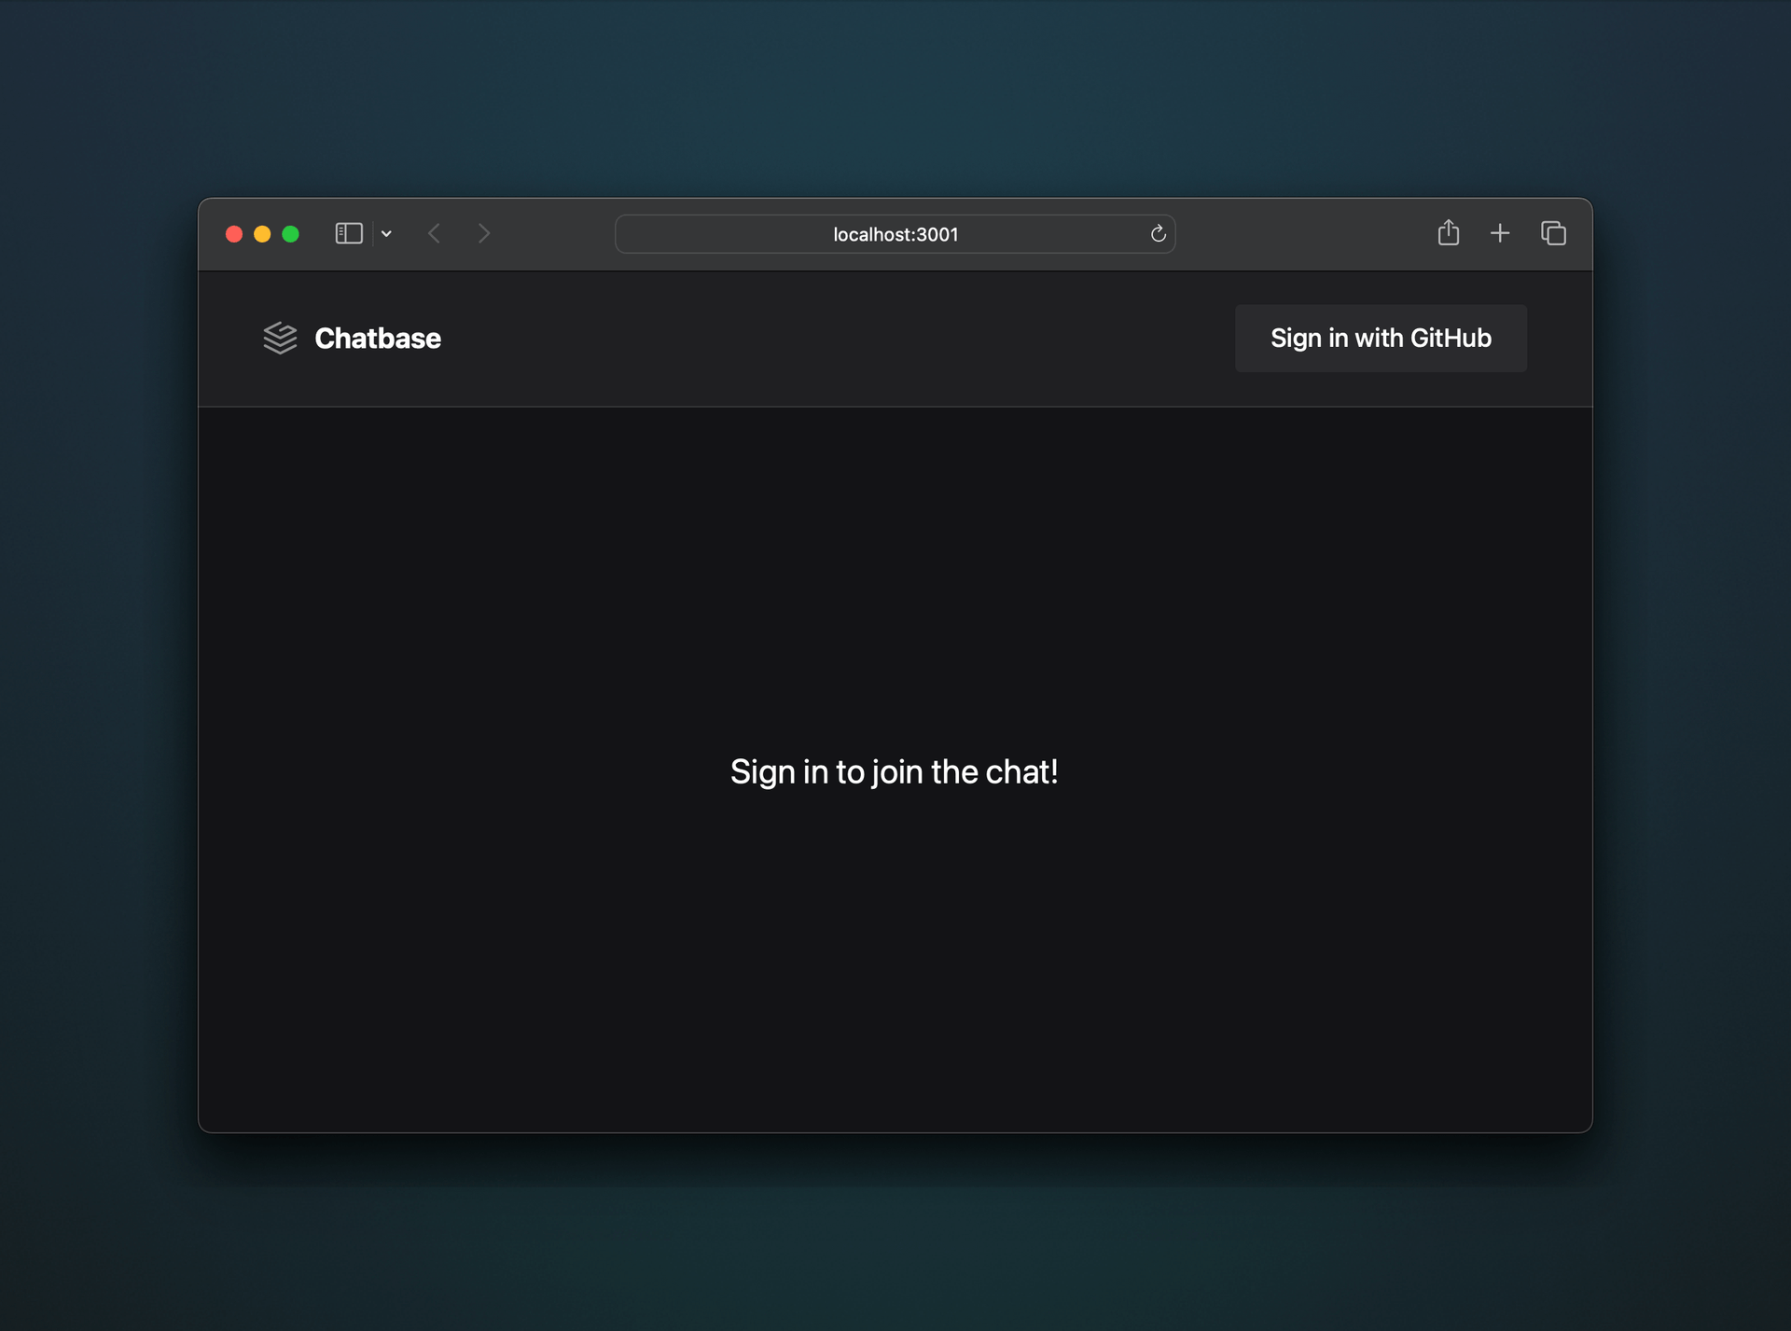
Task: Show the Safari sidebar
Action: point(349,233)
